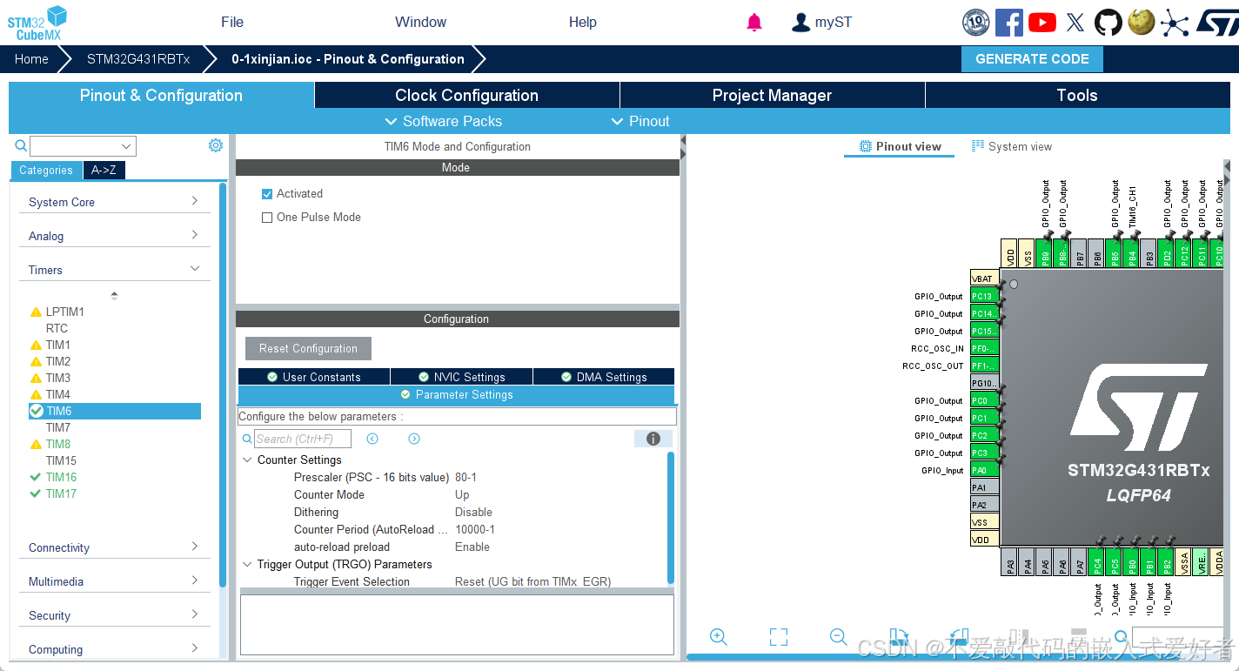This screenshot has height=671, width=1239.
Task: Open the YouTube icon link
Action: (1041, 23)
